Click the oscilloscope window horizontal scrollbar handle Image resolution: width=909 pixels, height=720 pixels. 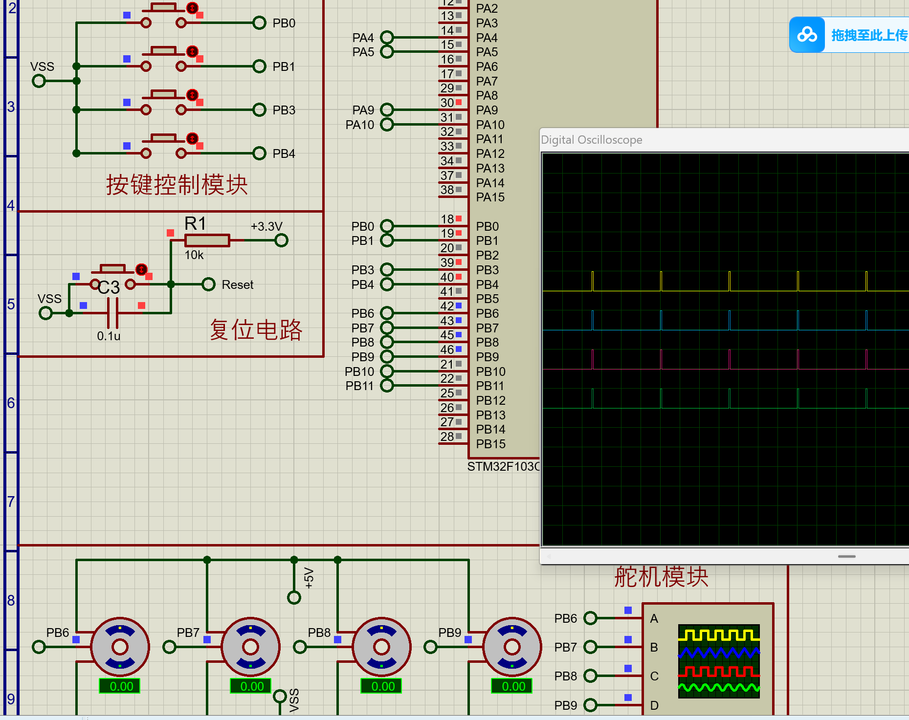846,556
